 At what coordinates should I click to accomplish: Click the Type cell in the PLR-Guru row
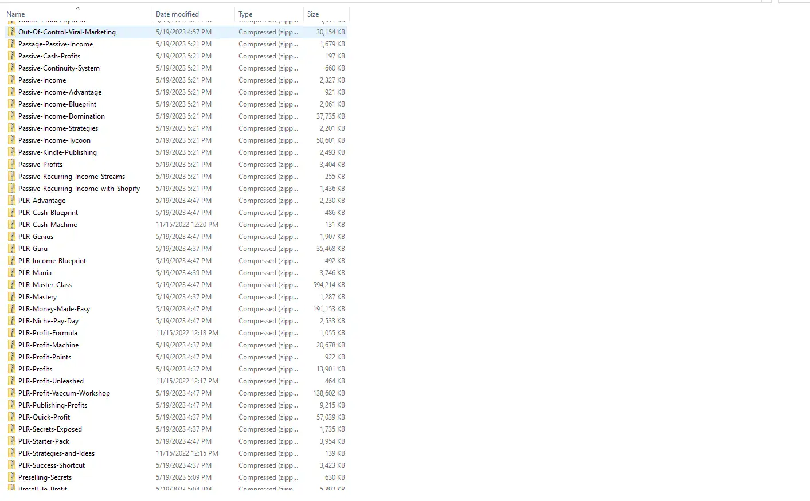268,249
